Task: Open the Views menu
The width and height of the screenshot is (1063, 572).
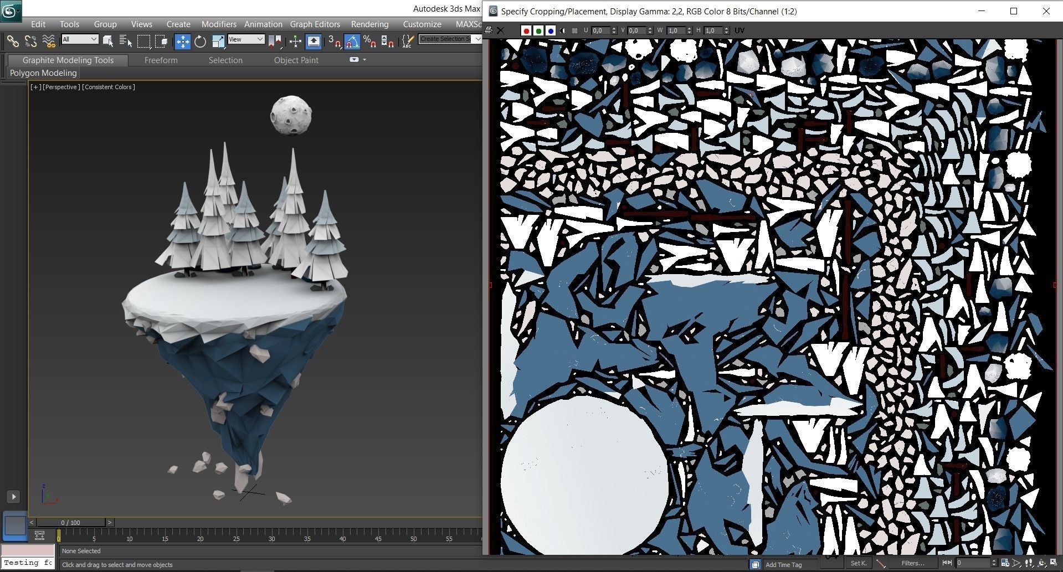Action: 142,24
